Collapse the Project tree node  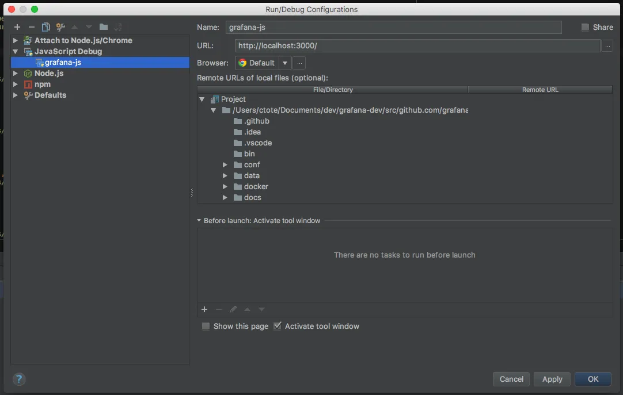[x=202, y=99]
